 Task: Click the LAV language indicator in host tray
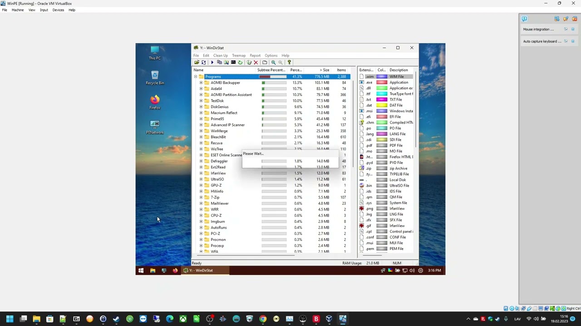(x=517, y=319)
